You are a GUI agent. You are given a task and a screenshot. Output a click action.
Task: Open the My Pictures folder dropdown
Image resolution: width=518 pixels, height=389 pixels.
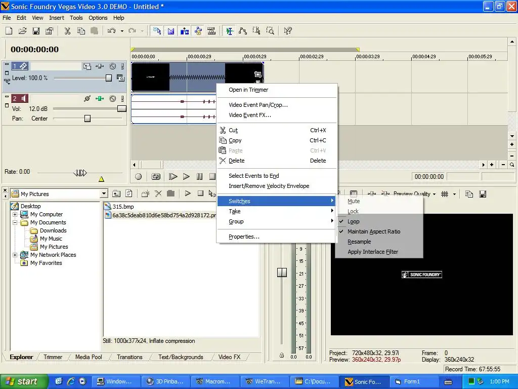coord(104,193)
